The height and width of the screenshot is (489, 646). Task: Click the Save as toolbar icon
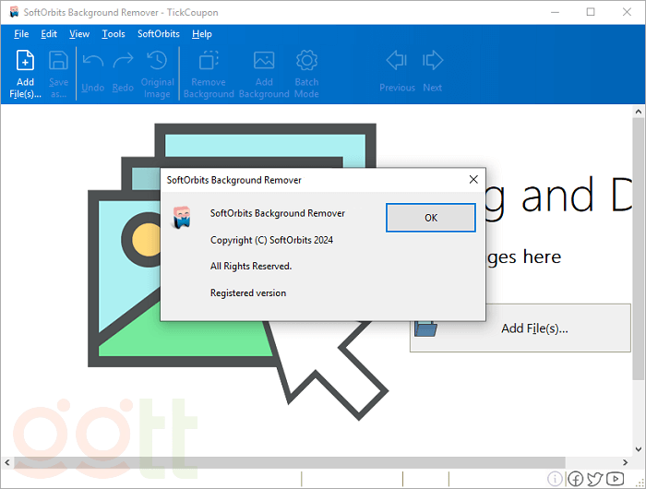point(58,72)
